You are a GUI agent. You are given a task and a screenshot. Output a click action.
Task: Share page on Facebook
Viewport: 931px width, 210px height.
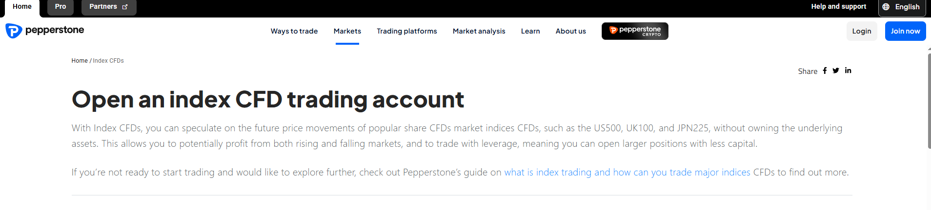825,70
